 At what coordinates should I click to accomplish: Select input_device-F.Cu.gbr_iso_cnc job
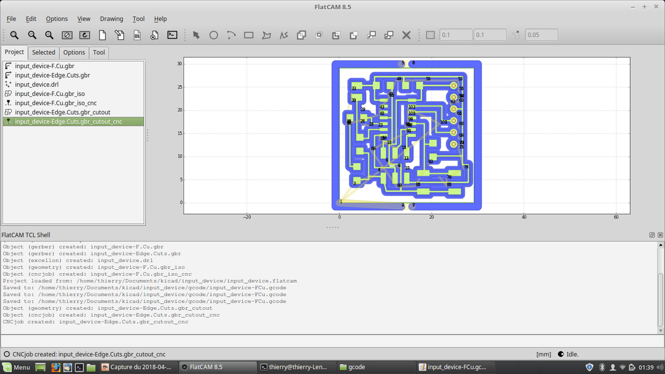click(73, 103)
